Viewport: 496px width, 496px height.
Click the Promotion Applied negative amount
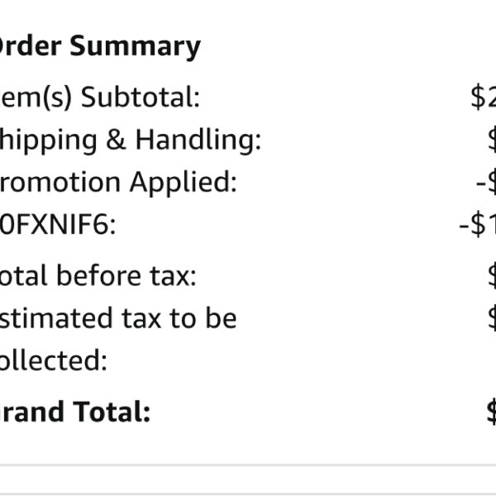coord(486,182)
